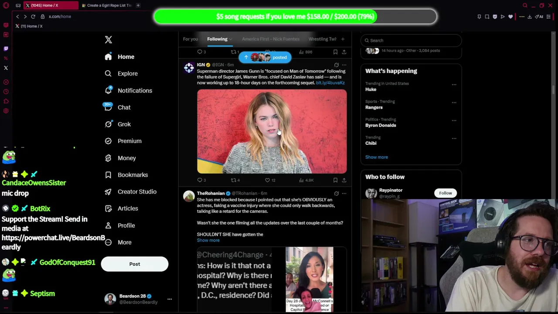Image resolution: width=558 pixels, height=314 pixels.
Task: Expand the More item in sidebar
Action: (x=118, y=242)
